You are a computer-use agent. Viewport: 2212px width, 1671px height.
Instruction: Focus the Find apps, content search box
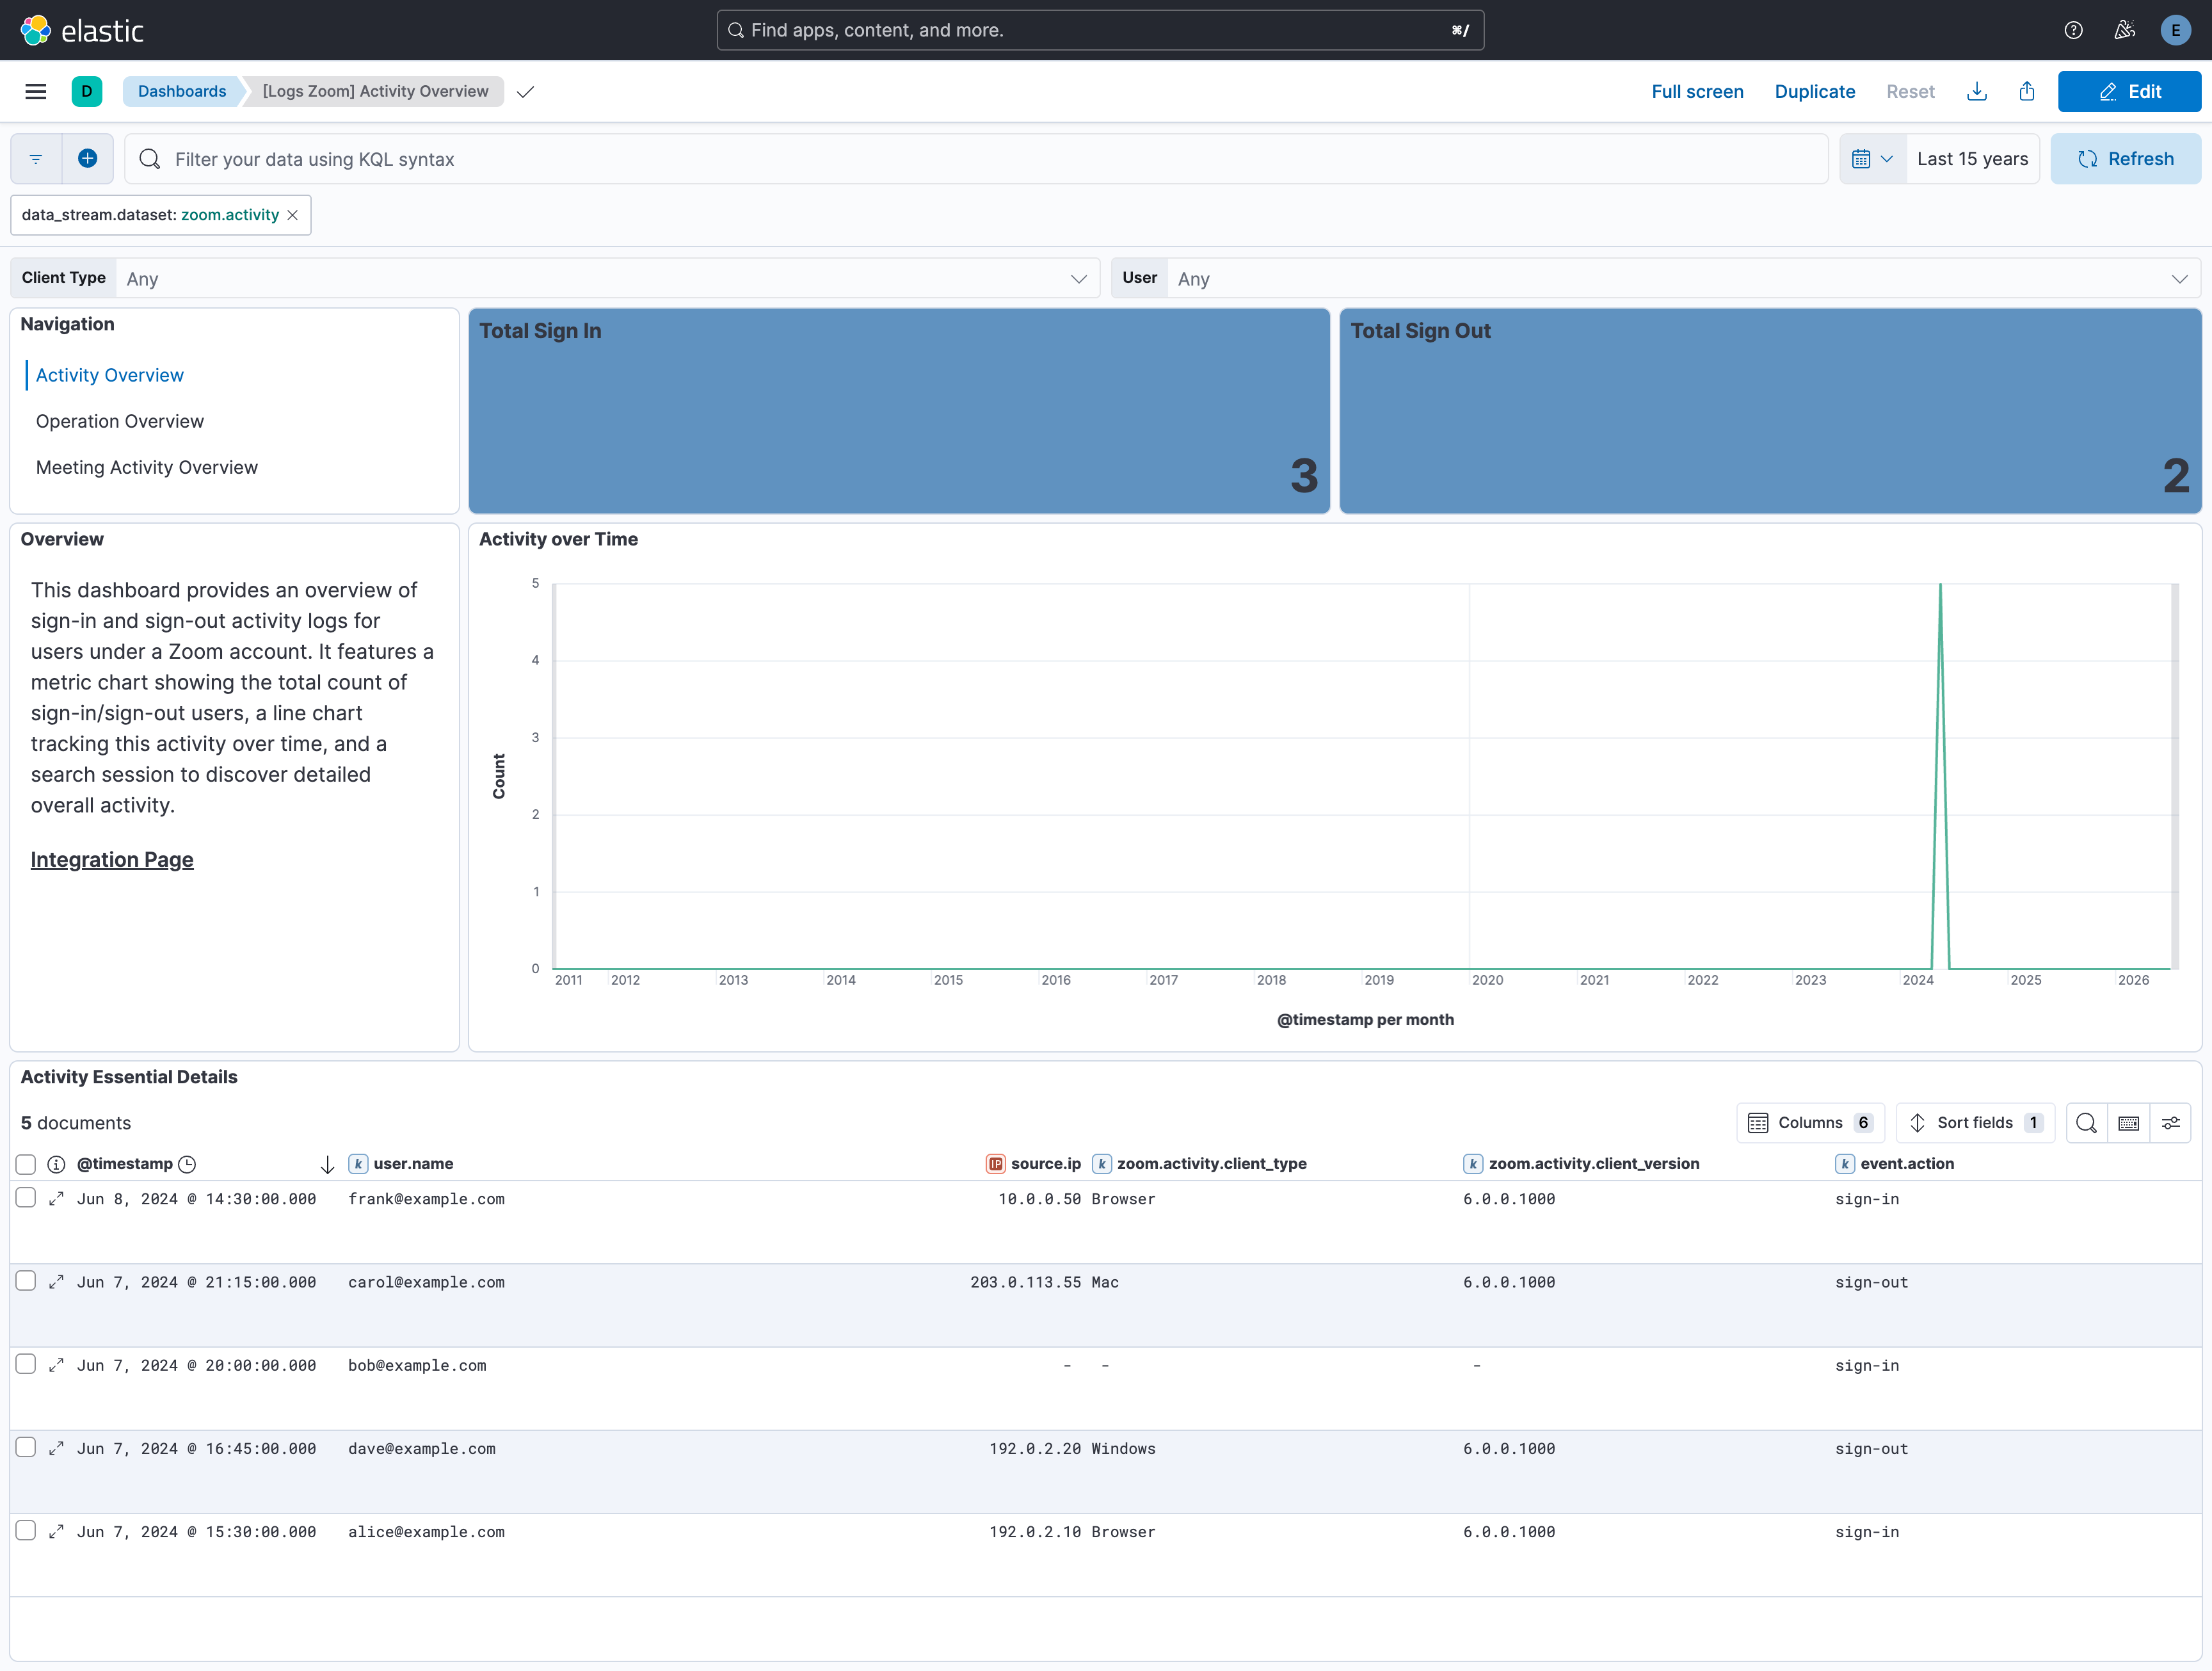click(x=1100, y=30)
